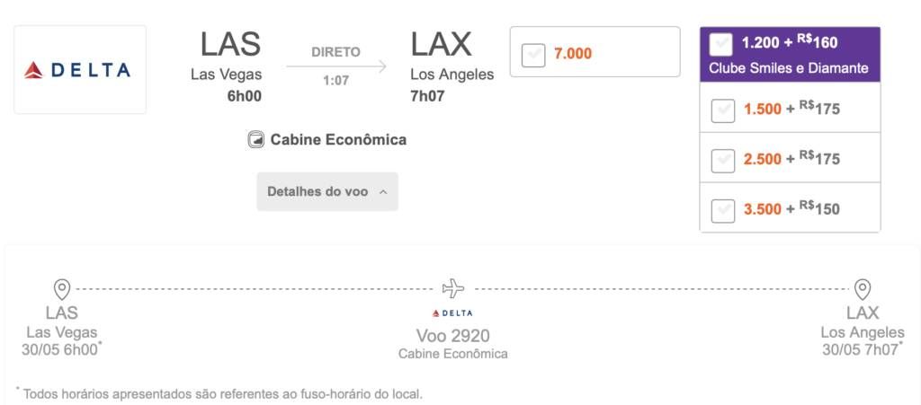Check the 1.200 + R$160 Clube Smiles option

tap(720, 44)
